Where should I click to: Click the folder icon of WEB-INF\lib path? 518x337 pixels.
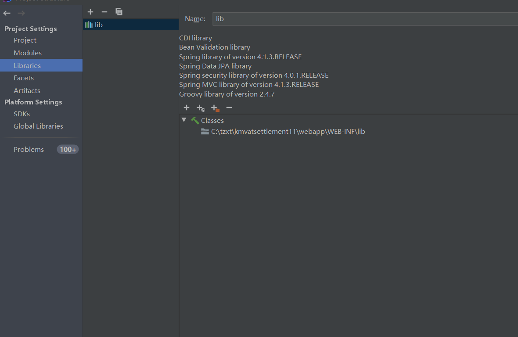[205, 131]
